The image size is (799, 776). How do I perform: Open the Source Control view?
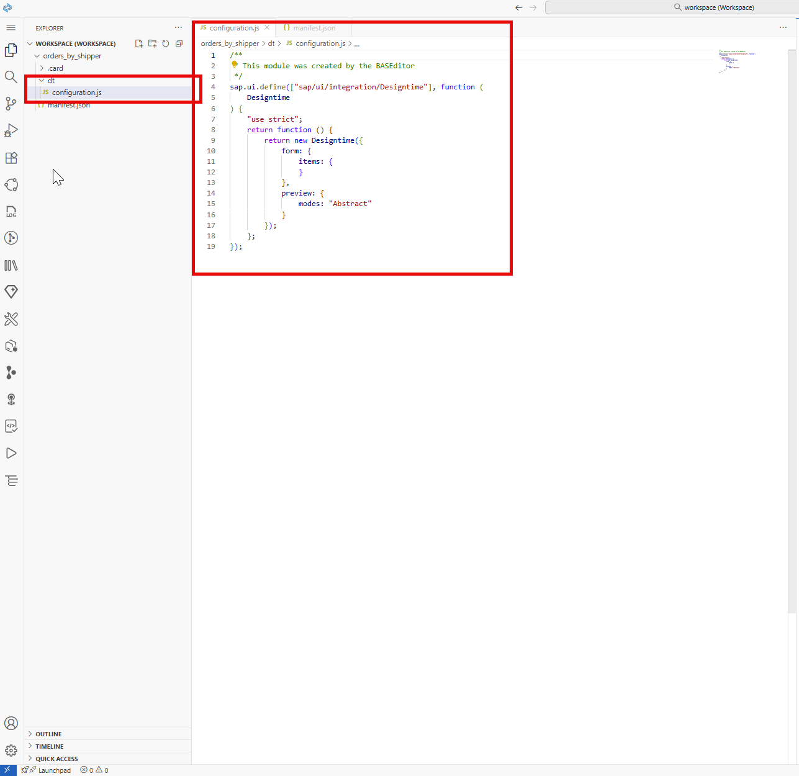pyautogui.click(x=11, y=104)
